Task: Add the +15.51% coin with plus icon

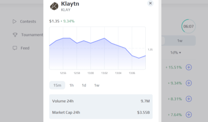Action: tap(189, 67)
